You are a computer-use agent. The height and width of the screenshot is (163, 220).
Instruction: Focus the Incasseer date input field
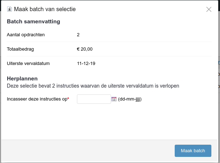coord(94,99)
